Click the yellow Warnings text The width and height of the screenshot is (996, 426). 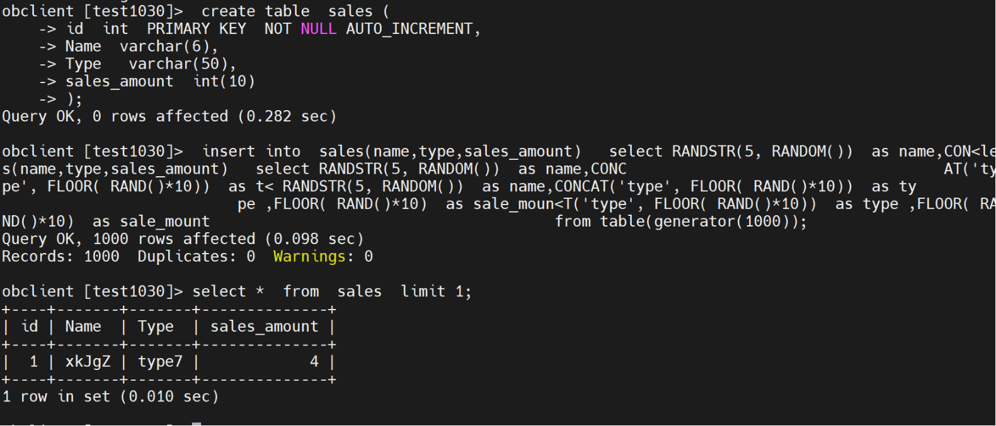tap(309, 257)
